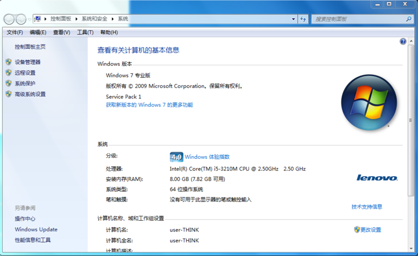Go to 控制面板 breadcrumb segment
Image resolution: width=418 pixels, height=256 pixels.
pyautogui.click(x=61, y=19)
